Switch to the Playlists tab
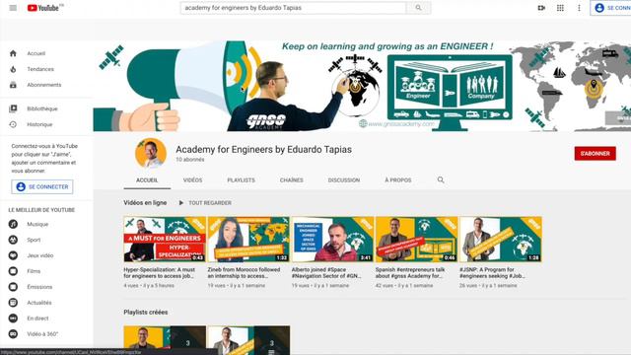The width and height of the screenshot is (631, 355). pos(241,180)
